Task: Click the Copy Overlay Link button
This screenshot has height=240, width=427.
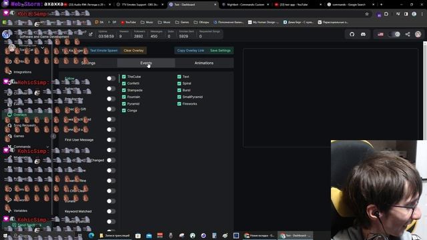Action: point(191,51)
